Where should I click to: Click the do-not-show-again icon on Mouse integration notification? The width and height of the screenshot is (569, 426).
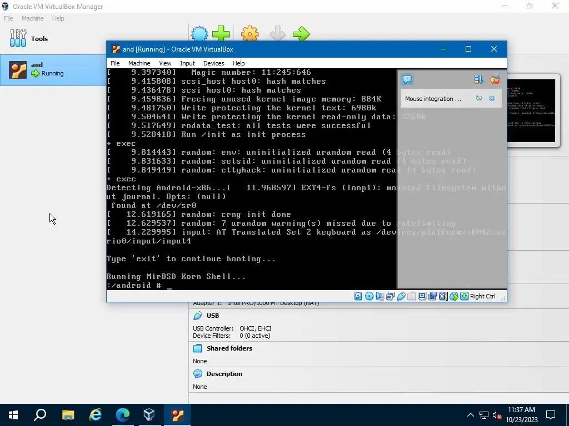(x=479, y=98)
